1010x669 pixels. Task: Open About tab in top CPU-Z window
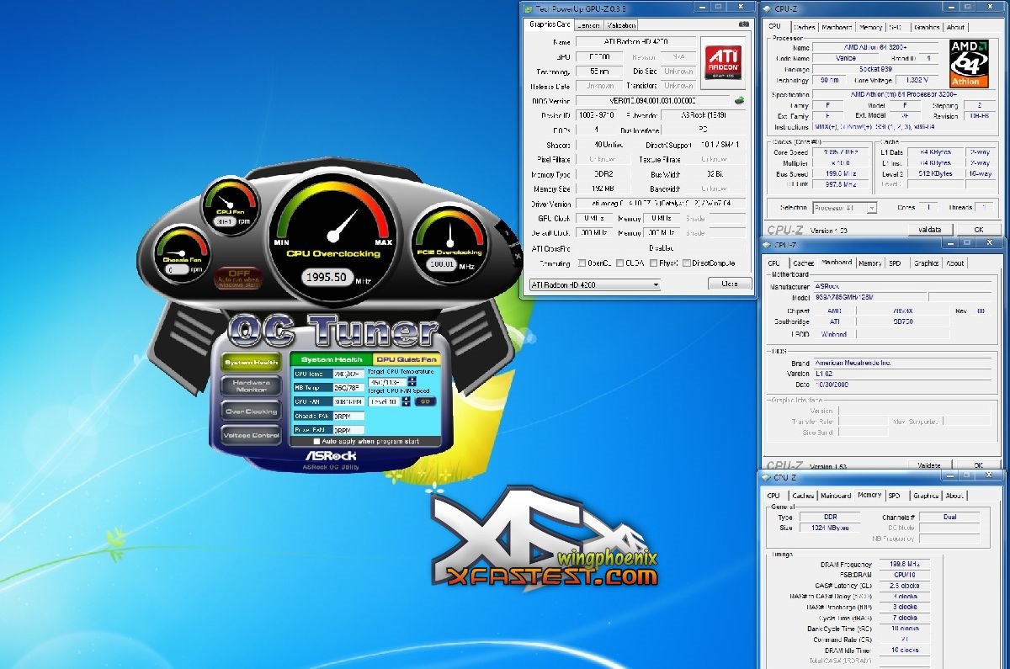pos(954,28)
